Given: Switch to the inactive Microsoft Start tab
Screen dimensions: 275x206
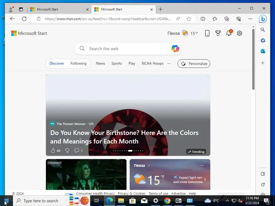Looking at the screenshot, I should pos(59,9).
